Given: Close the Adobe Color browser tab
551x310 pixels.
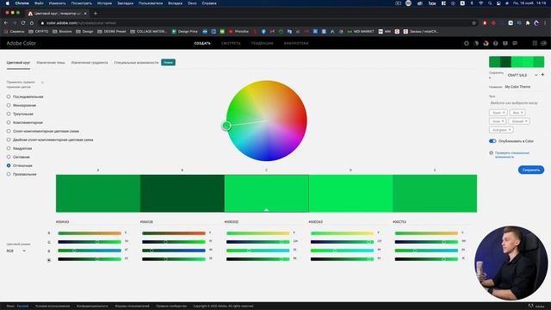Looking at the screenshot, I should [x=85, y=14].
